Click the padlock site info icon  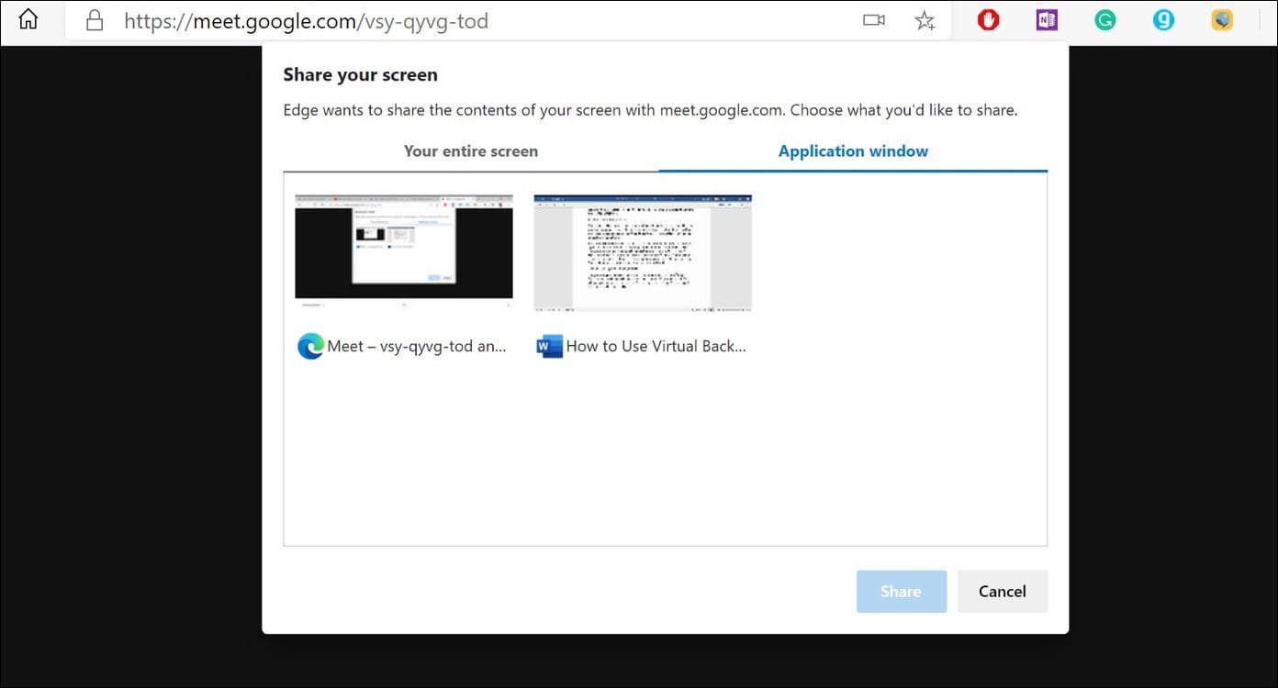[94, 20]
